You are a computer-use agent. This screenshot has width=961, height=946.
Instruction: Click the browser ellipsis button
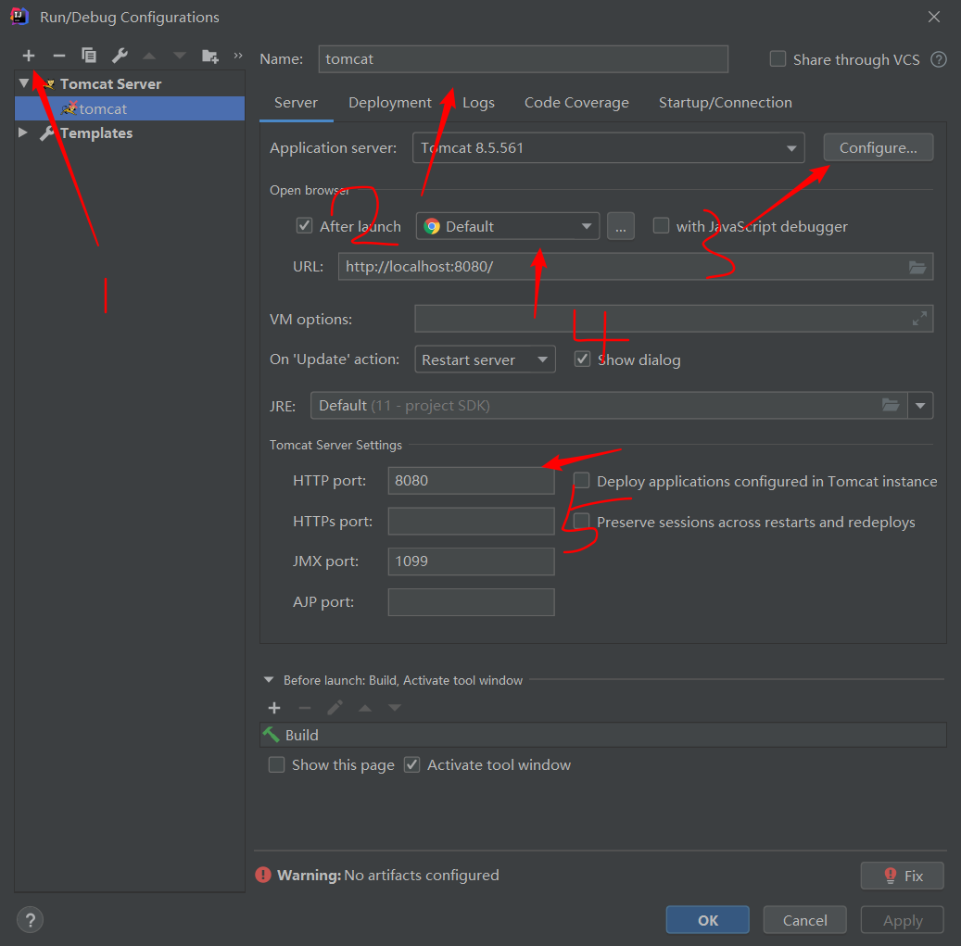(x=621, y=226)
